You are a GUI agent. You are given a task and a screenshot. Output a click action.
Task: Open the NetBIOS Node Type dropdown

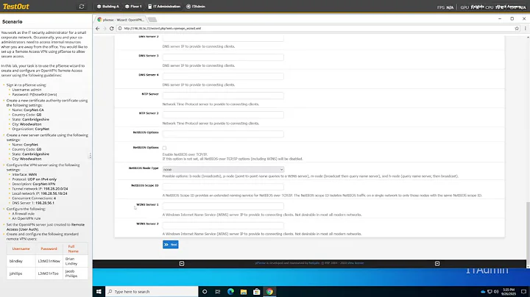223,169
